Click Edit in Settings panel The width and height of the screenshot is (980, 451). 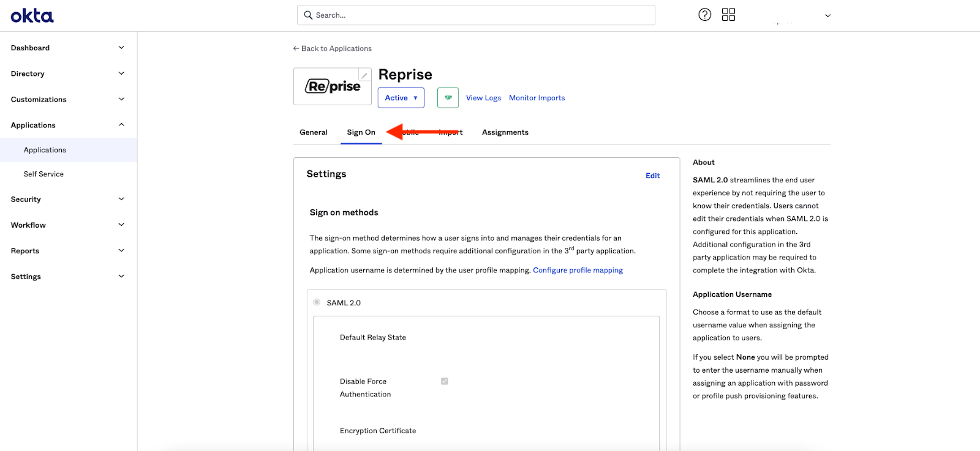click(652, 176)
